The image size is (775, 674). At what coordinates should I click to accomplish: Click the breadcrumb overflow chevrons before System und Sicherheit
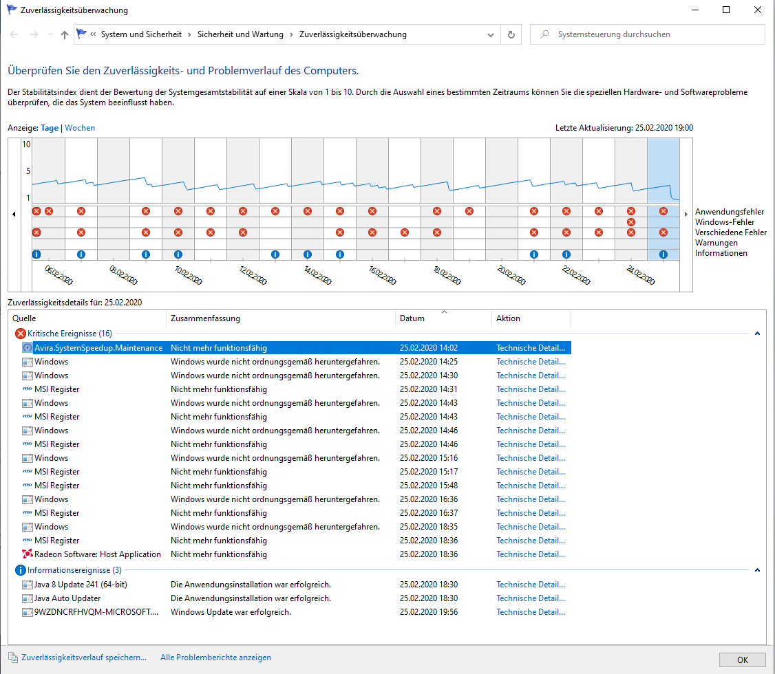click(x=93, y=34)
